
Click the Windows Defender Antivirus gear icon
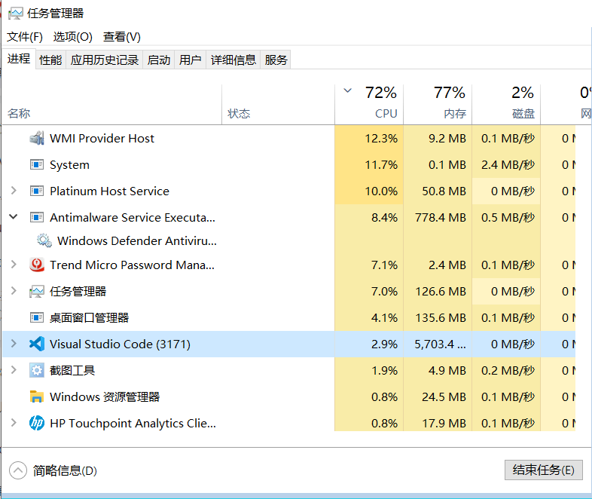click(x=44, y=240)
